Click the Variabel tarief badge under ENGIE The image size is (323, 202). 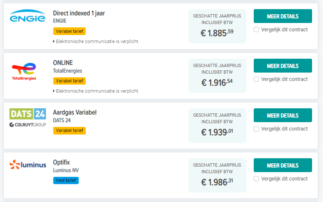[x=69, y=31]
